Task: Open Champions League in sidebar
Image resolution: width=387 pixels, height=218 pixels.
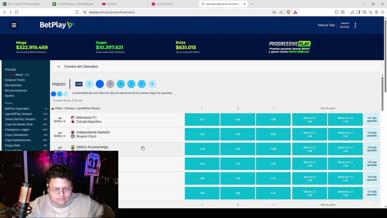Action: (x=17, y=130)
